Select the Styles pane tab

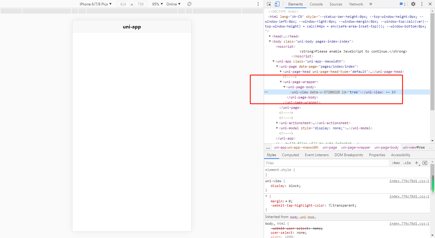tap(271, 155)
